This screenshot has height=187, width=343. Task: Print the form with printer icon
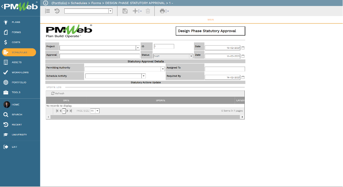pos(162,11)
